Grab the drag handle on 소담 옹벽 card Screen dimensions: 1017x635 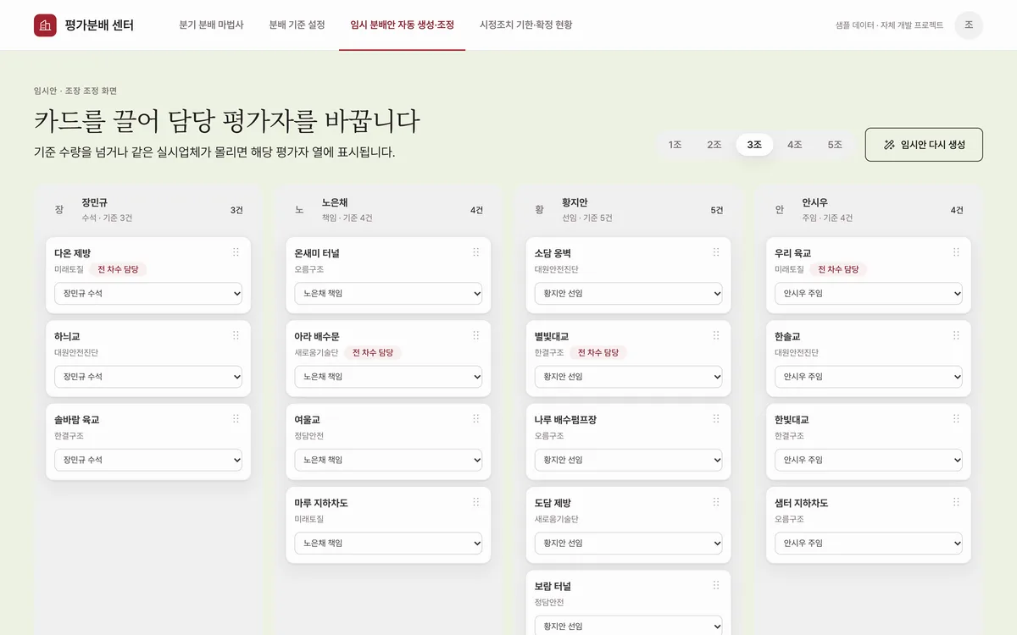coord(716,252)
